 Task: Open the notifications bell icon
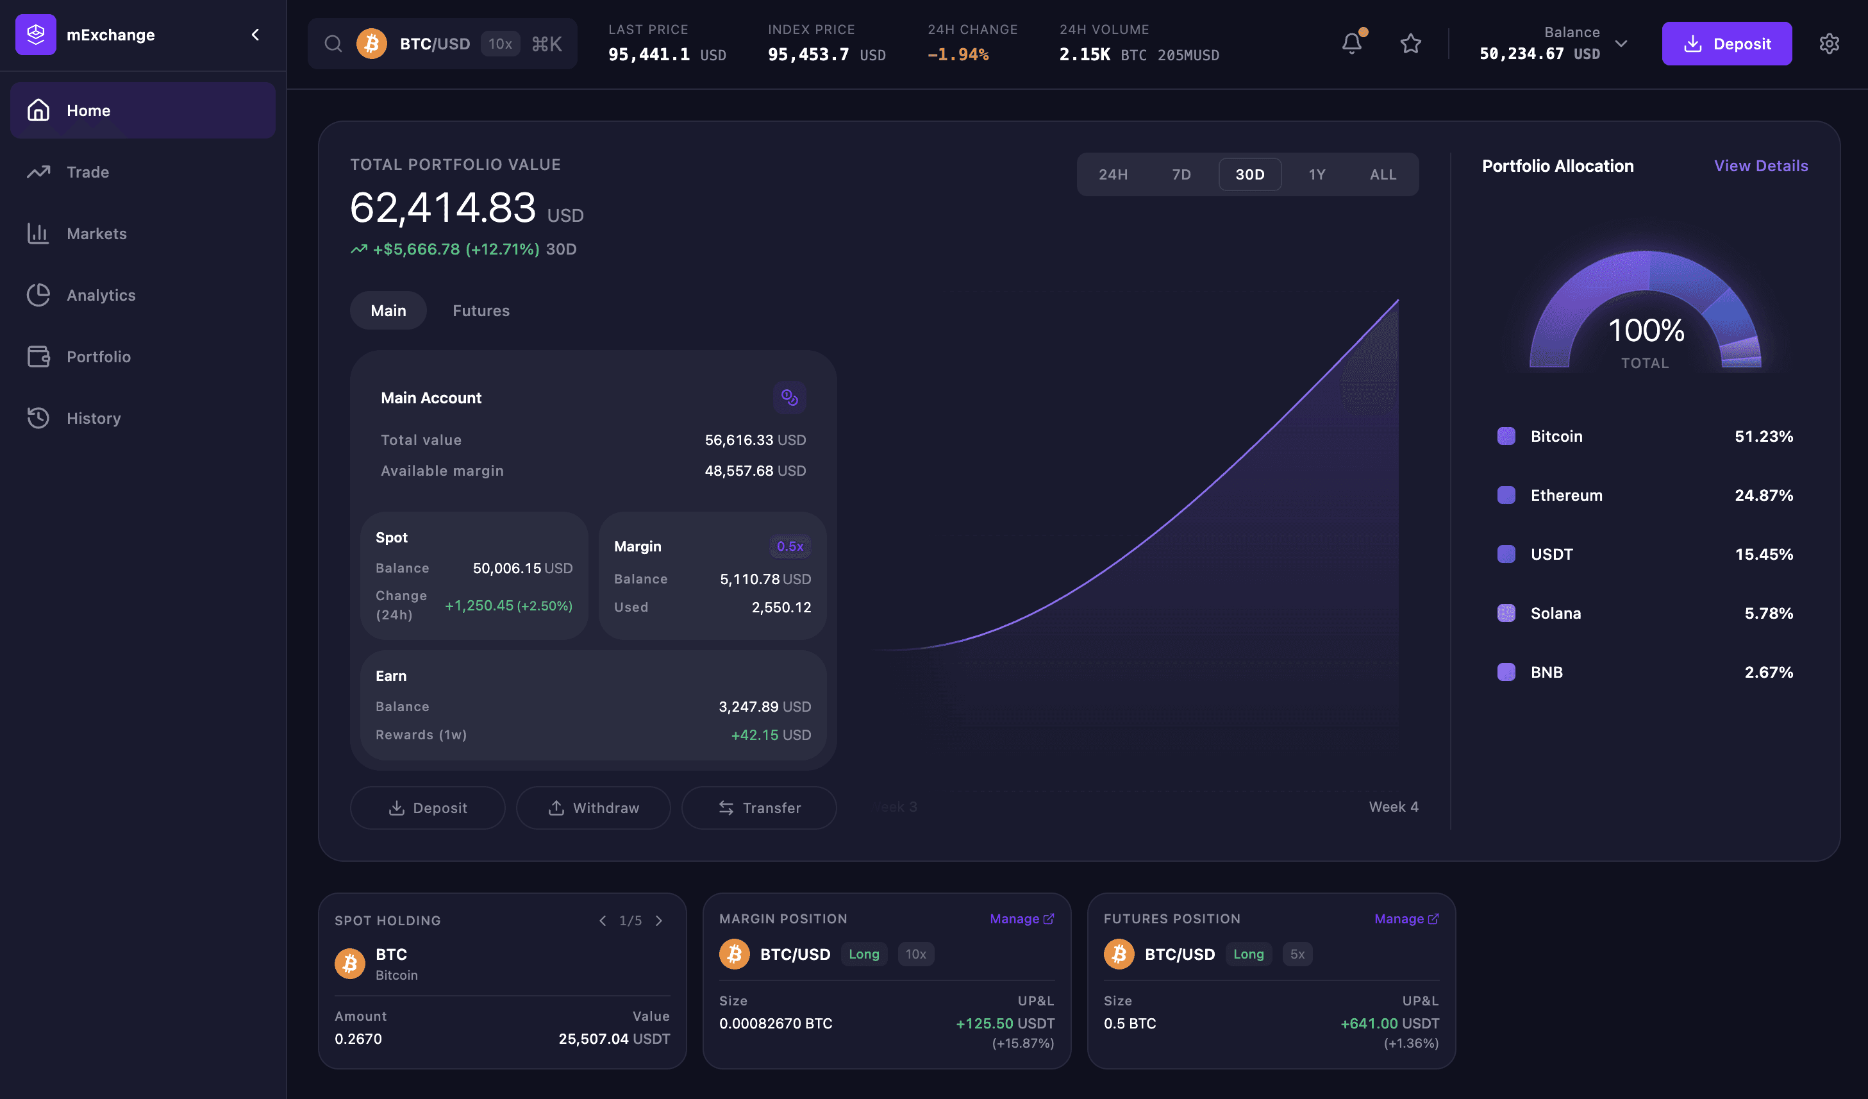tap(1351, 44)
